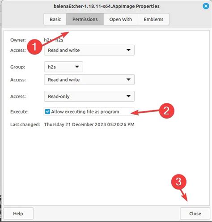Click the Close button at bottom
This screenshot has width=212, height=222.
(x=195, y=213)
